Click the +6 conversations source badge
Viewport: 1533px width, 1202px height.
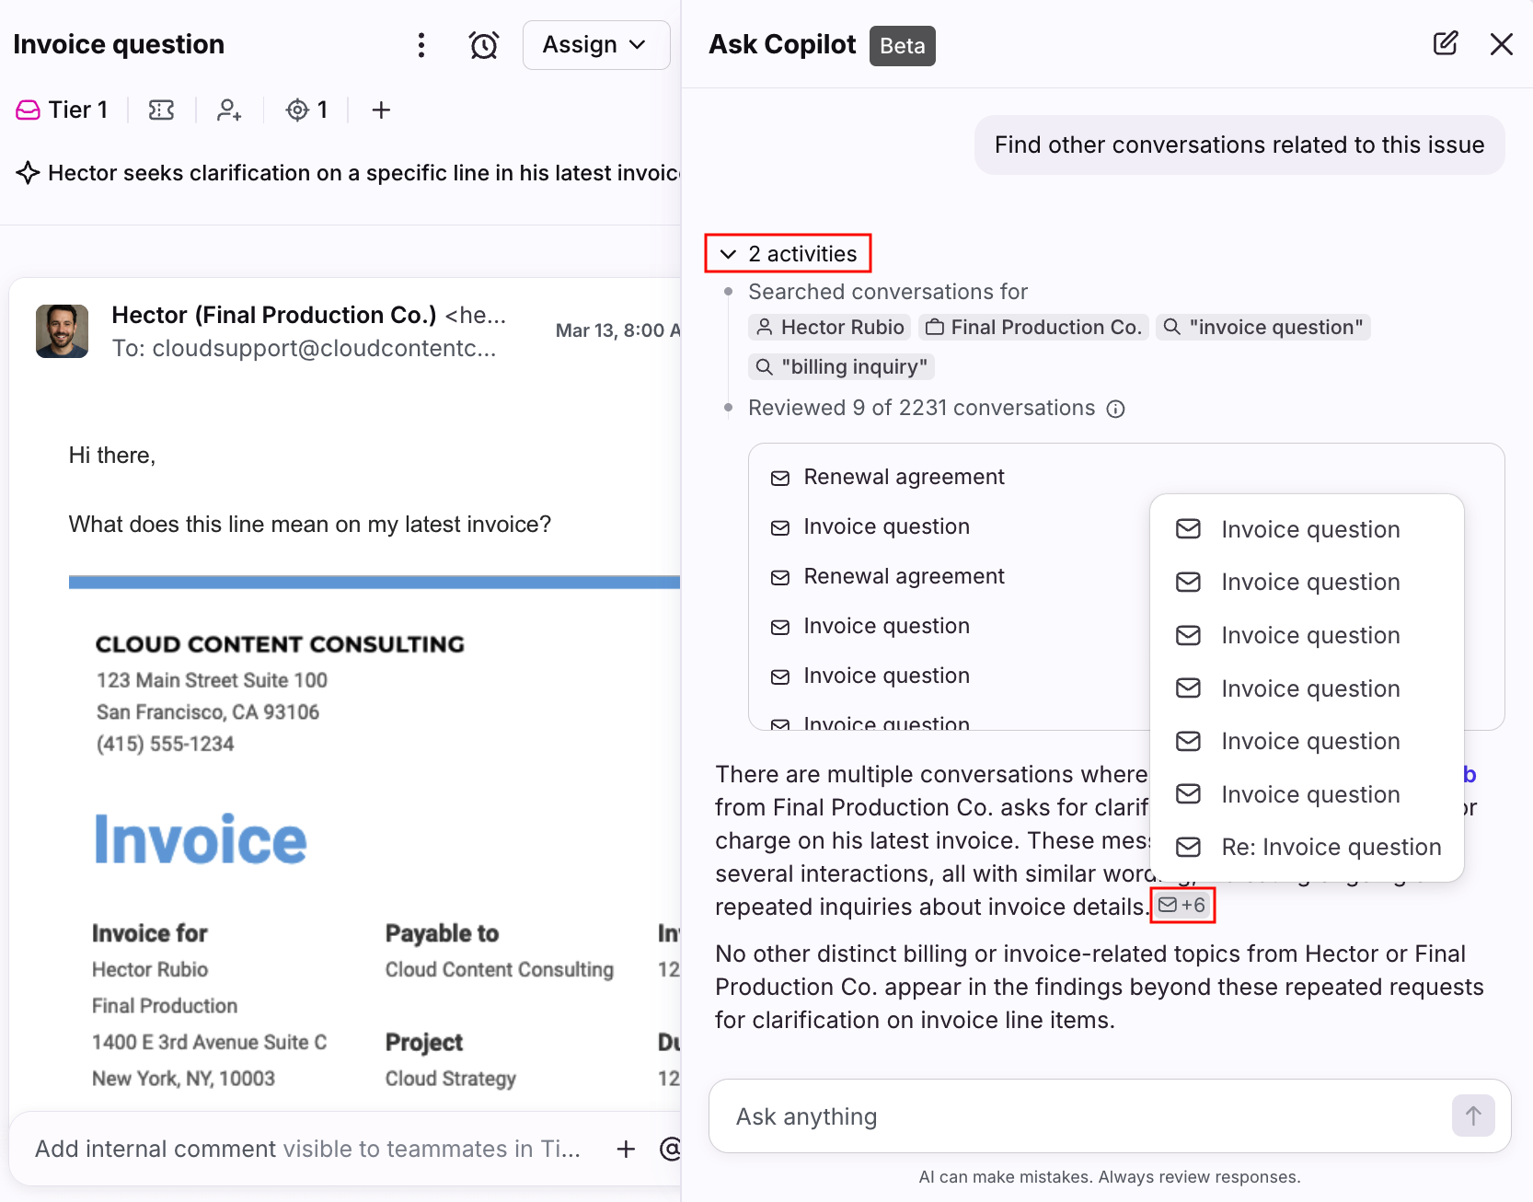(x=1182, y=906)
